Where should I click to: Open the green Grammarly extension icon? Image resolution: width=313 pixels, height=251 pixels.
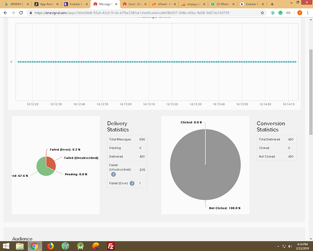280,13
